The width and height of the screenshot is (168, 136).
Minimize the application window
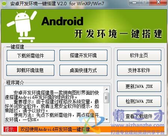134,3
